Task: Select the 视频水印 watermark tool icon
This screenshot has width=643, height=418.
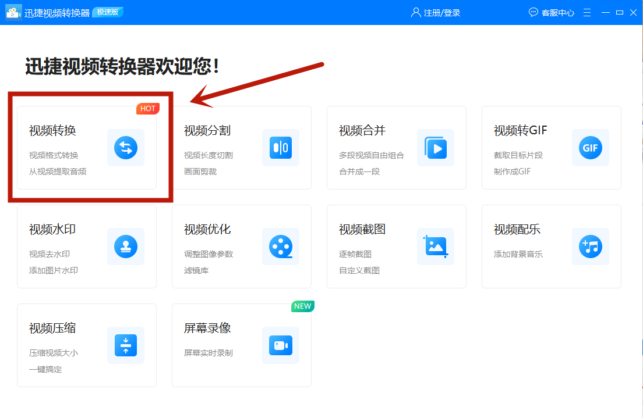Action: (x=125, y=246)
